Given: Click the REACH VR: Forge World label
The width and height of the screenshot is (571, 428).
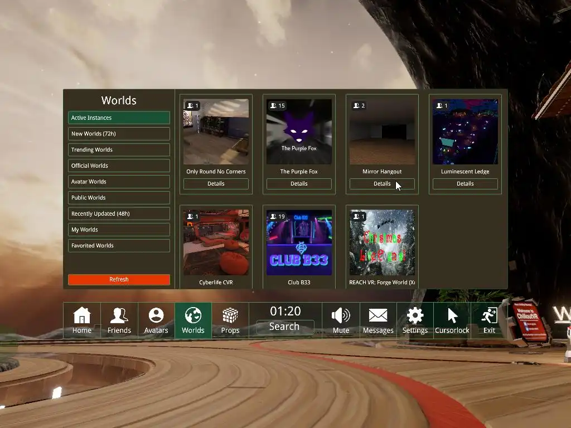Looking at the screenshot, I should click(382, 283).
